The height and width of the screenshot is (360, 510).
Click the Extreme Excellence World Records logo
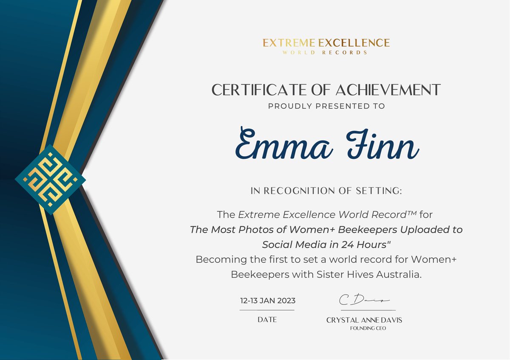pos(326,46)
